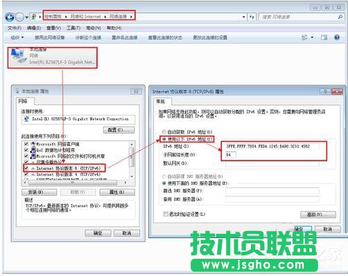Click the Back navigation arrow button
The image size is (348, 276).
point(10,17)
